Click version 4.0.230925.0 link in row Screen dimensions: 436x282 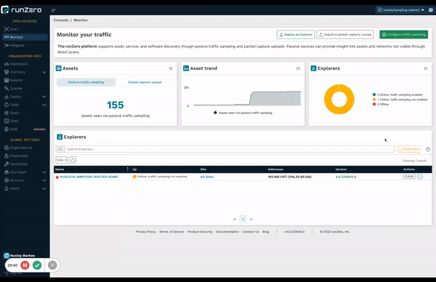coord(346,177)
